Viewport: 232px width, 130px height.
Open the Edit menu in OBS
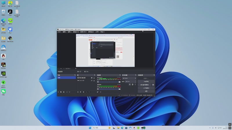click(x=64, y=32)
